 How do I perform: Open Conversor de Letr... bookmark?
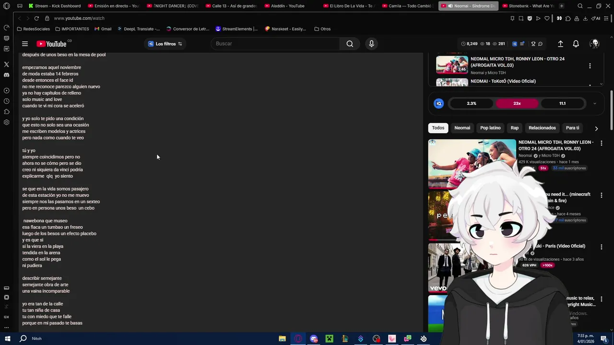(x=188, y=29)
